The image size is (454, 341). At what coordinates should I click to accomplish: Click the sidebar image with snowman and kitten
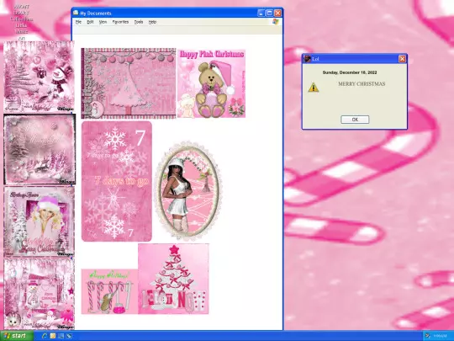[x=39, y=294]
